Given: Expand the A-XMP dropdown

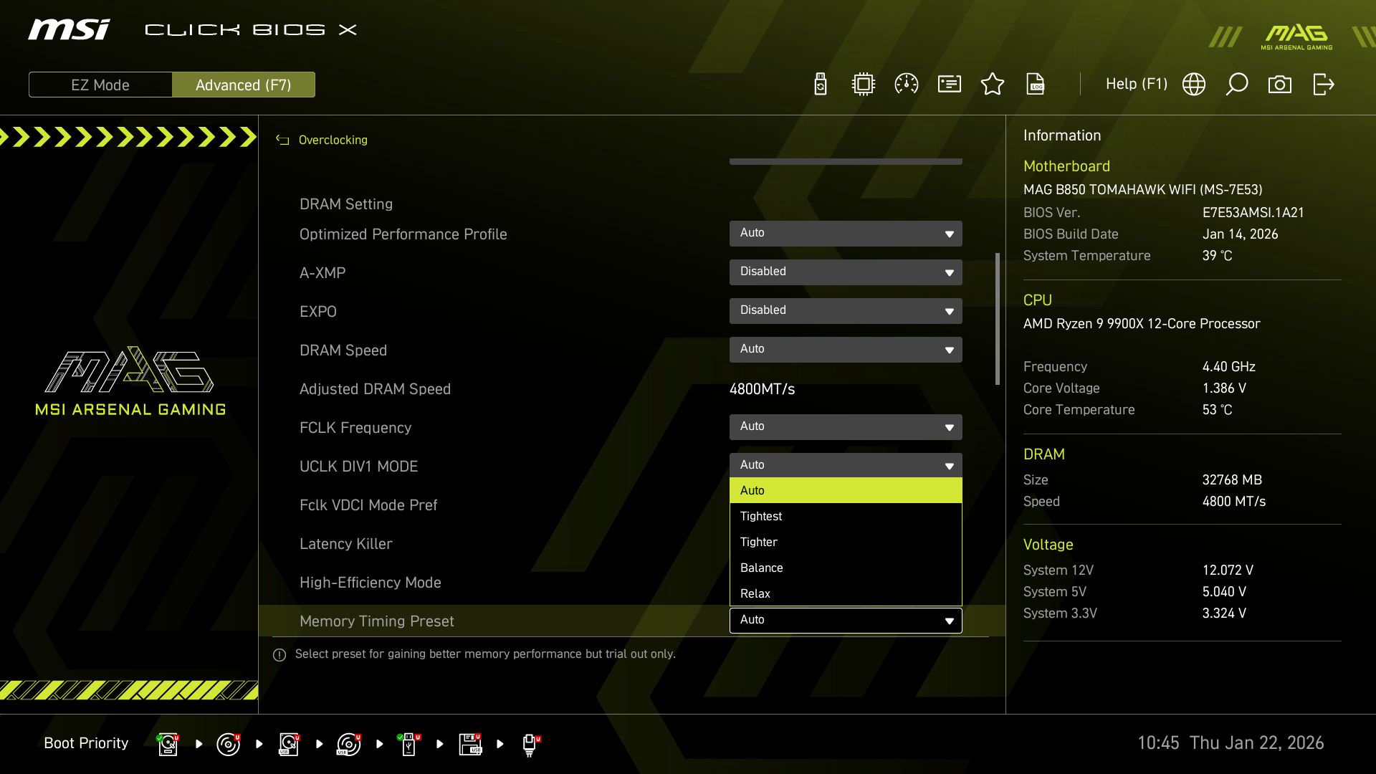Looking at the screenshot, I should coord(846,272).
